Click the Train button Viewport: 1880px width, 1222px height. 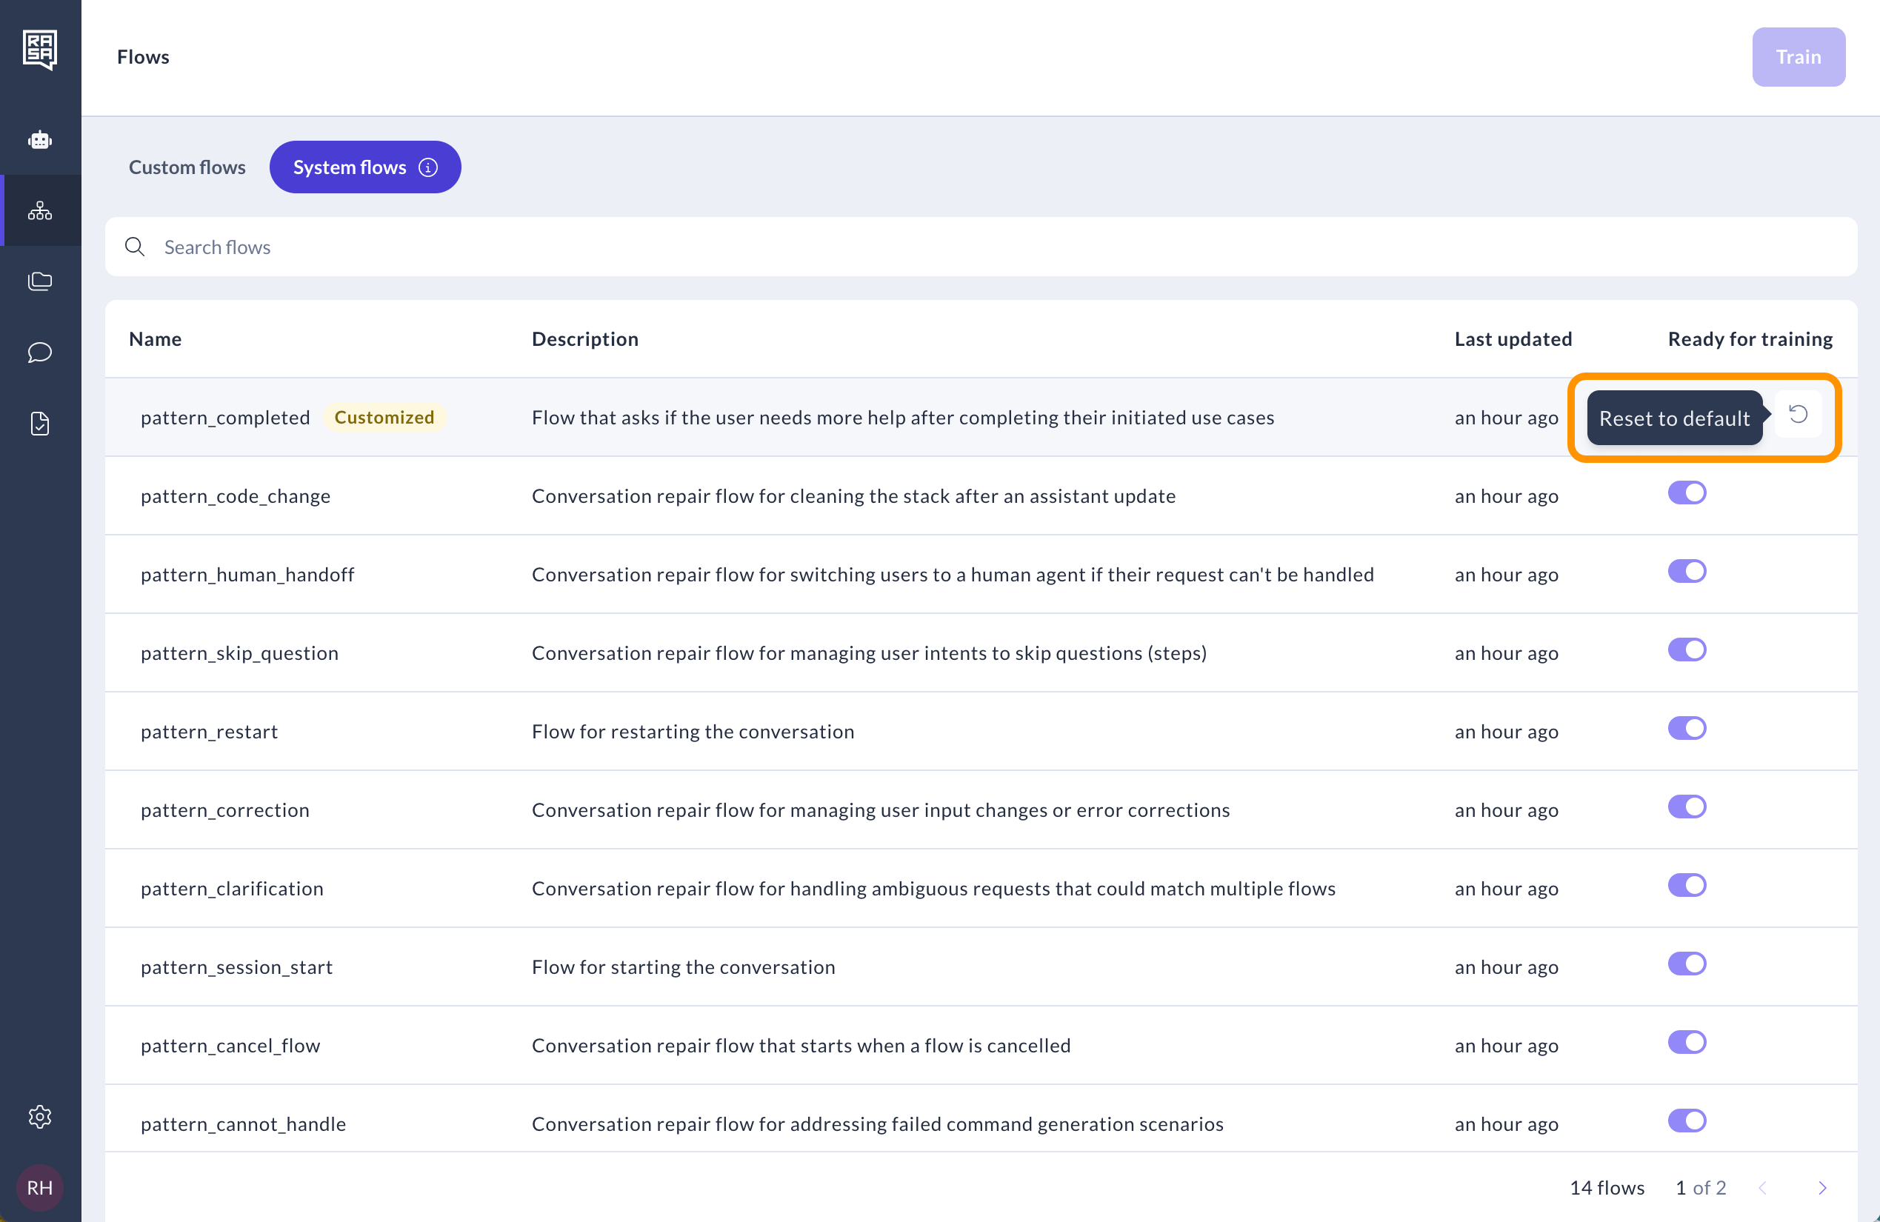pyautogui.click(x=1798, y=56)
